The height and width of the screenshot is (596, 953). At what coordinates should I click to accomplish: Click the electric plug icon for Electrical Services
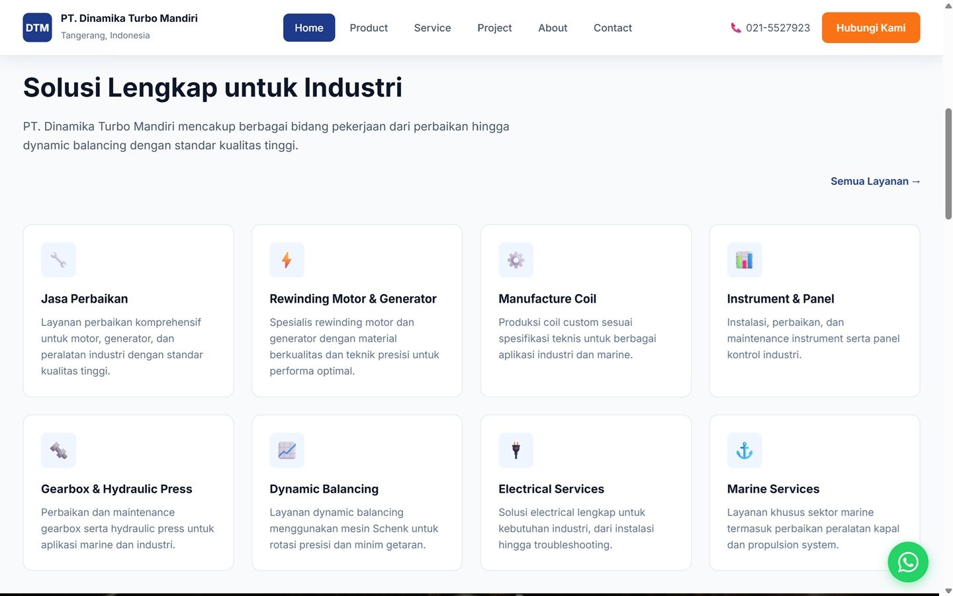click(x=516, y=450)
